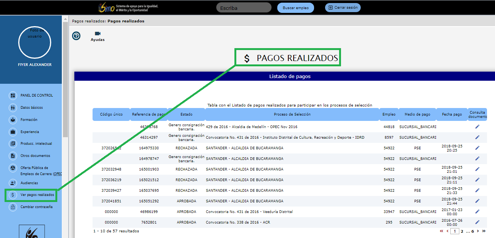Click the Escriba search field
This screenshot has width=495, height=238.
click(244, 8)
